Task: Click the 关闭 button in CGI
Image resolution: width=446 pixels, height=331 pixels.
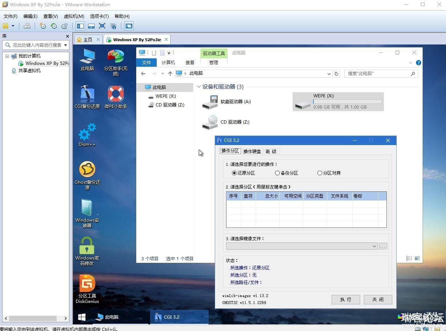Action: pos(378,300)
